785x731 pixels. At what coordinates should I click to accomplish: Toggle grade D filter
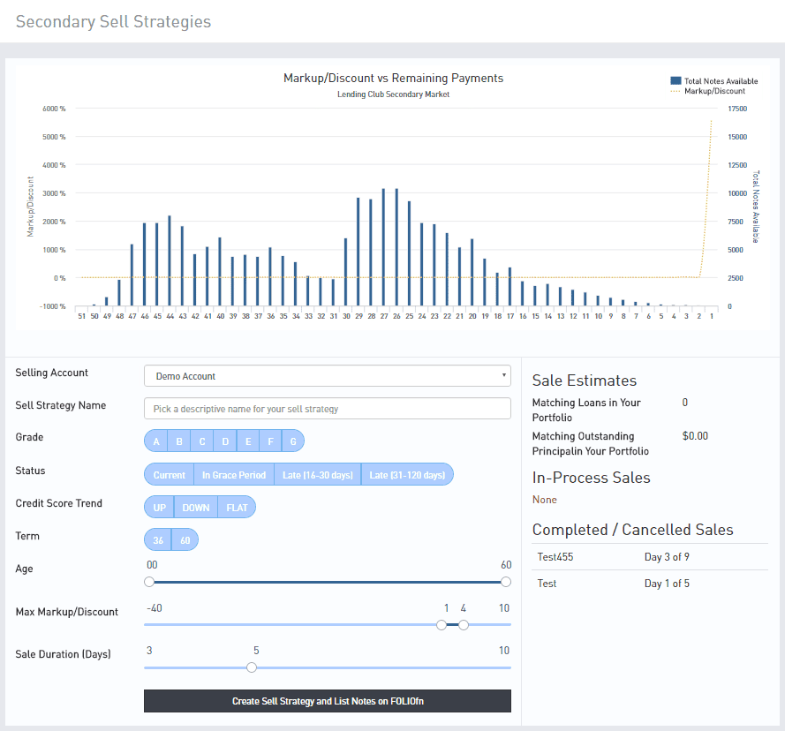pos(225,441)
